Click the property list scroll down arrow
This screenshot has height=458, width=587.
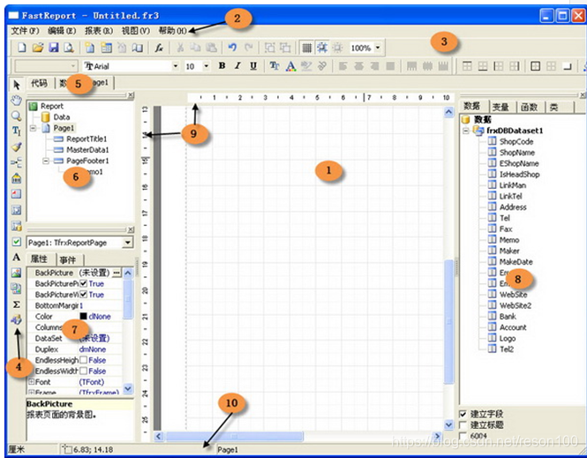pyautogui.click(x=128, y=388)
